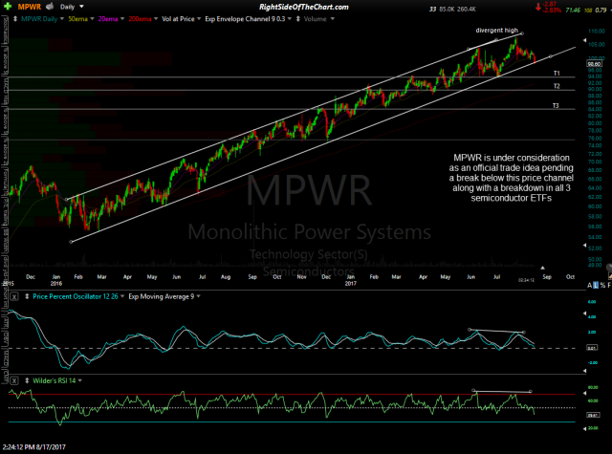Click the 260.4K volume value
Image resolution: width=612 pixels, height=454 pixels.
[x=467, y=9]
